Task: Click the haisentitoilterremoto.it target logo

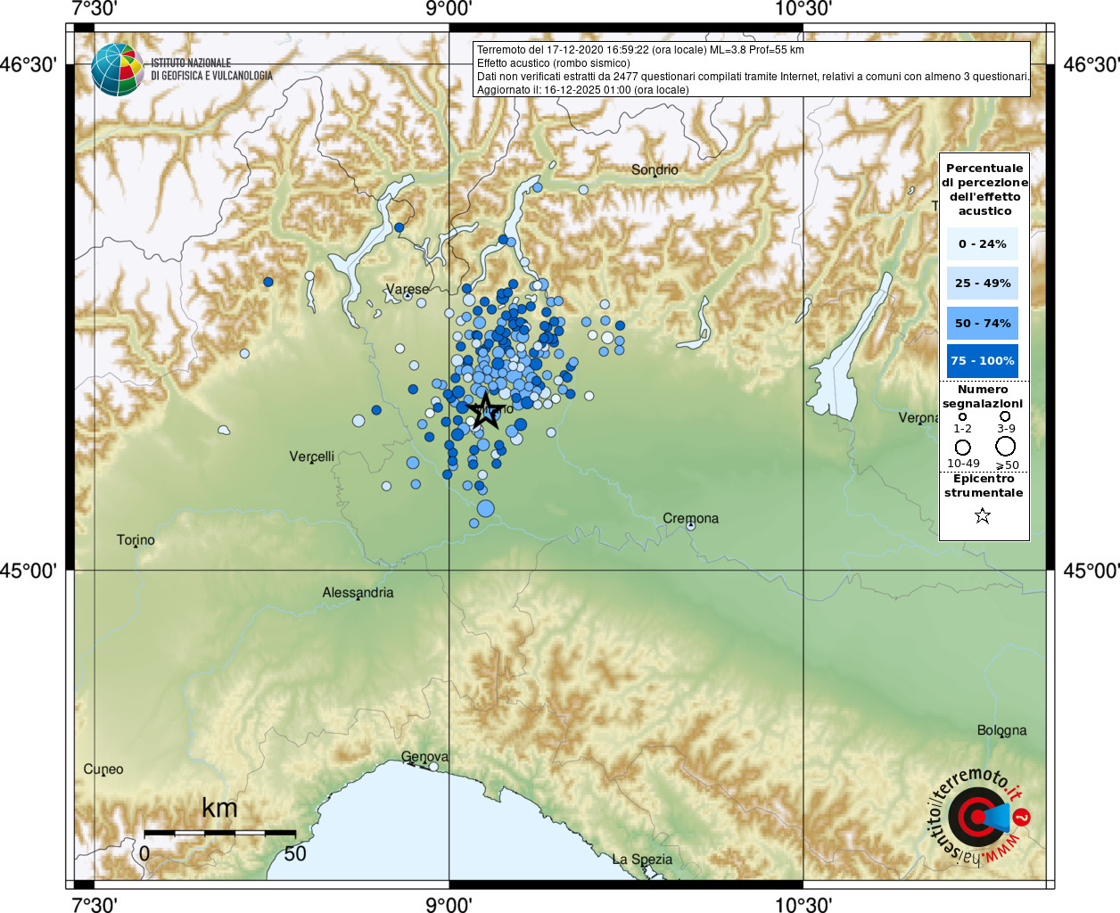Action: click(979, 817)
